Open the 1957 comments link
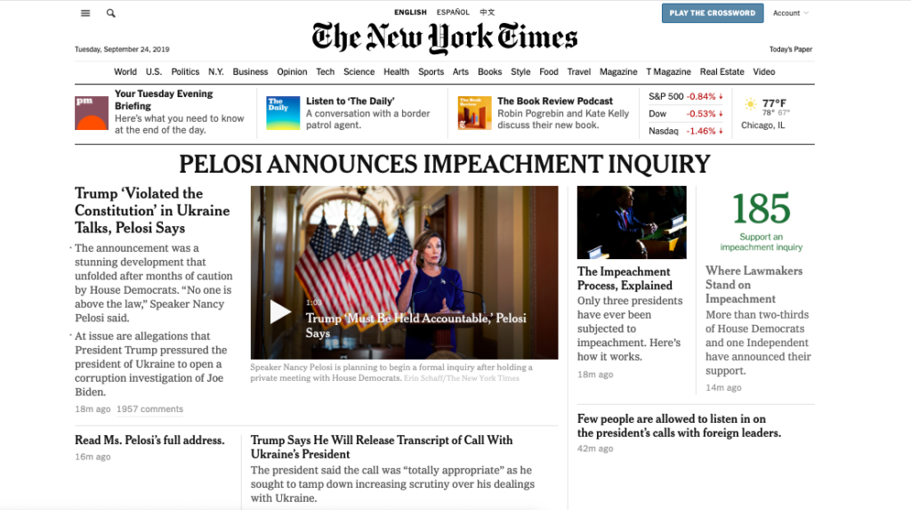The image size is (911, 510). point(149,409)
